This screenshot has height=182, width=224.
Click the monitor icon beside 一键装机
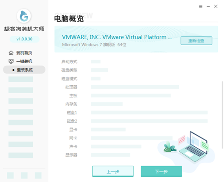[x=11, y=61]
